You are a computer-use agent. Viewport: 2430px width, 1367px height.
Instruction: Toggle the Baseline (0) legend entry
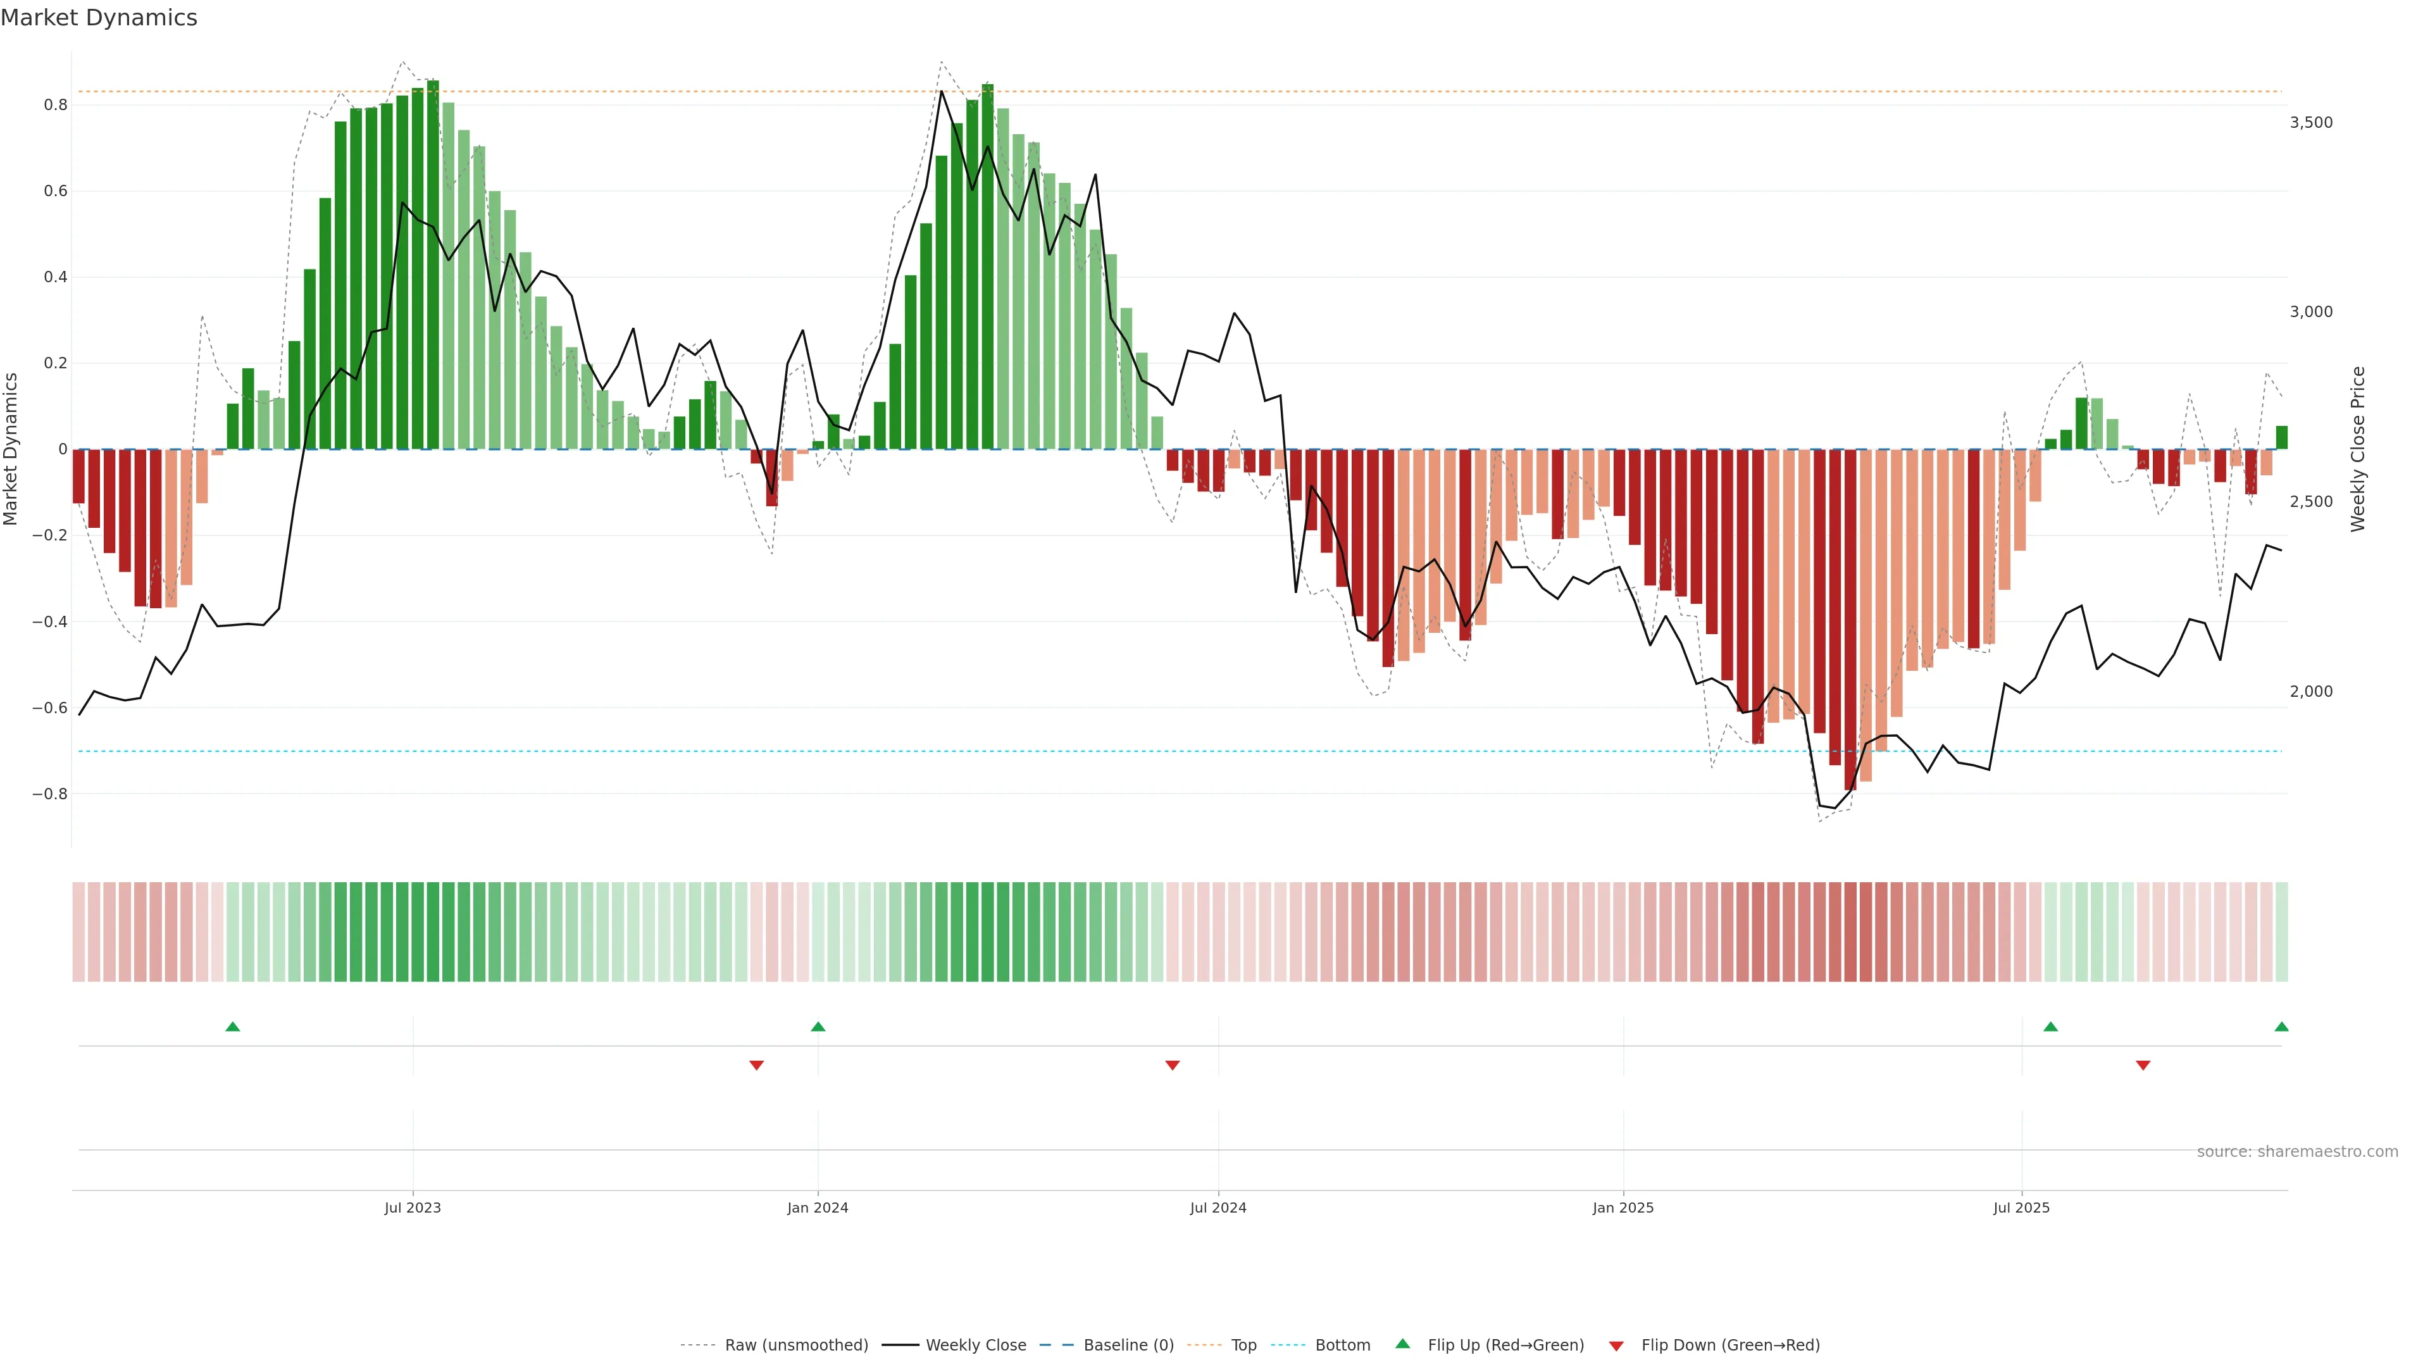1128,1345
